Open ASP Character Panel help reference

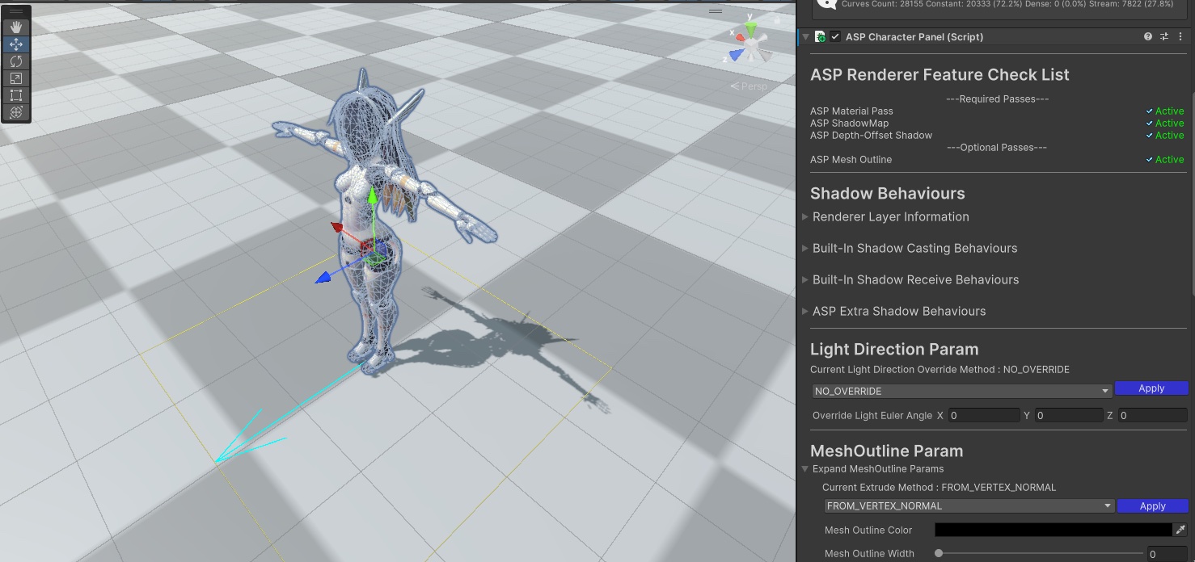[x=1147, y=37]
